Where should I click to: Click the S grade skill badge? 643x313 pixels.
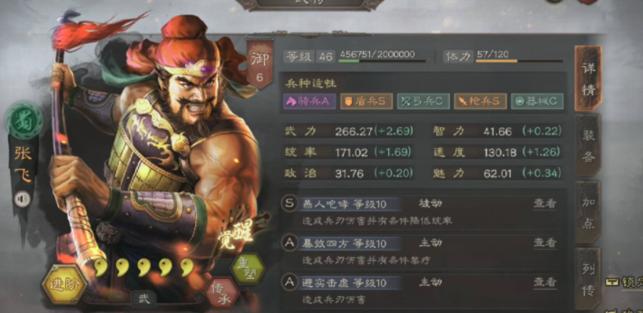[x=290, y=203]
